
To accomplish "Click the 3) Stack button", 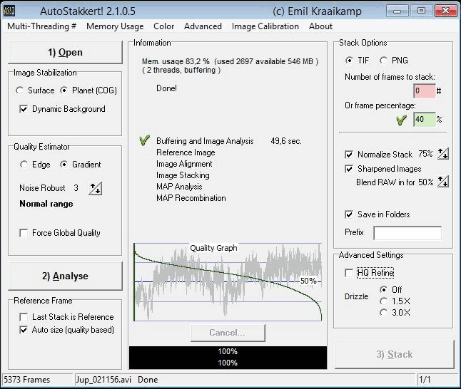I will tap(395, 354).
